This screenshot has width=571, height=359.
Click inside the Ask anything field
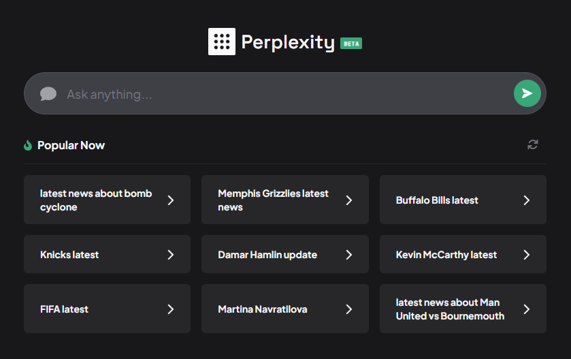[272, 94]
